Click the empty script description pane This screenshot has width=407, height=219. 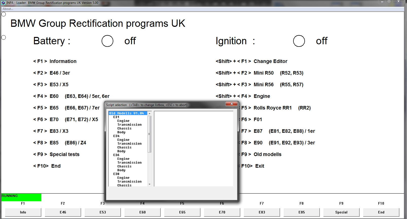(x=194, y=149)
